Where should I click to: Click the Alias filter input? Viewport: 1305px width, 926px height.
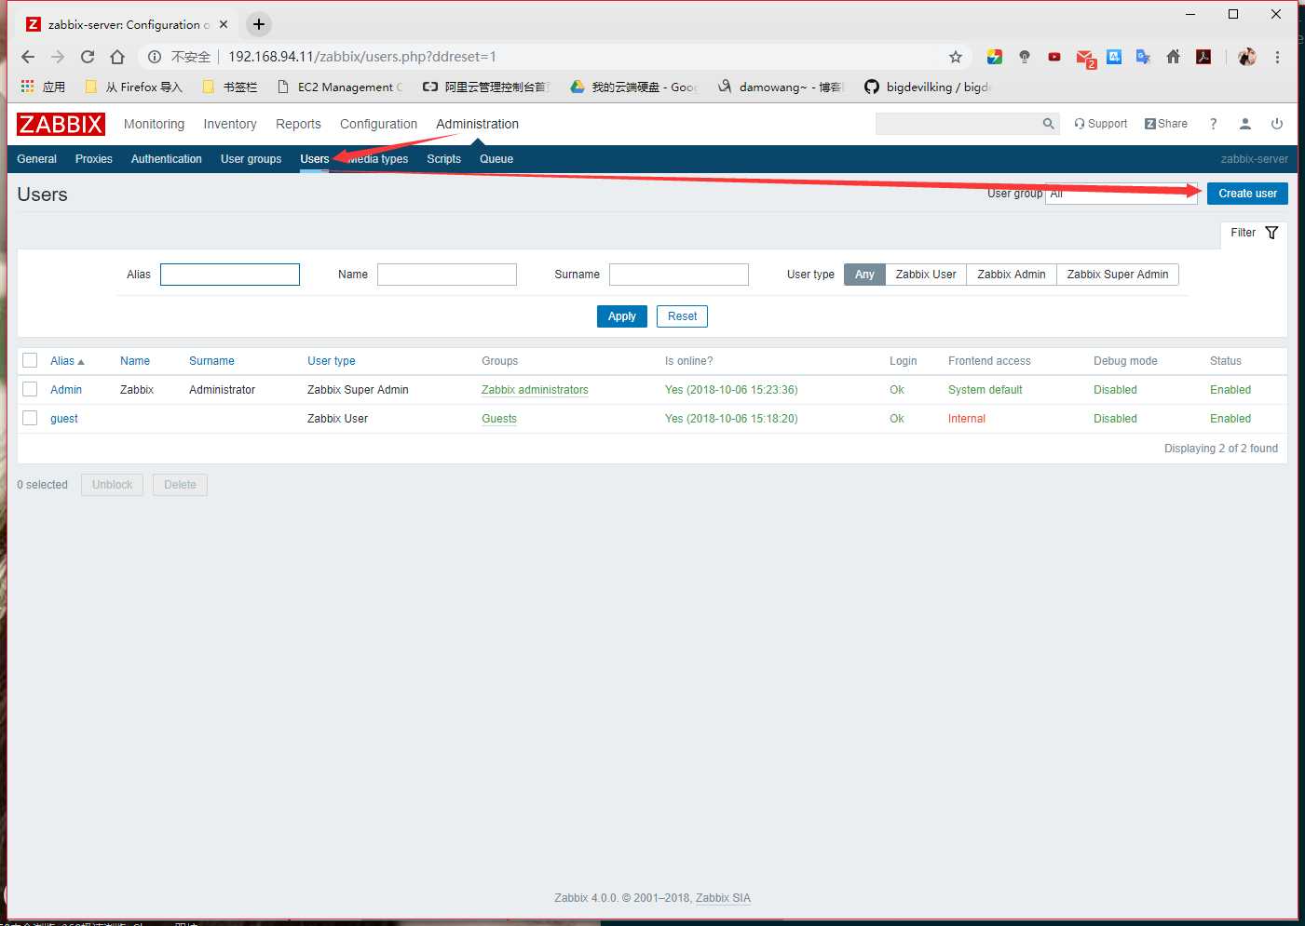pyautogui.click(x=230, y=275)
